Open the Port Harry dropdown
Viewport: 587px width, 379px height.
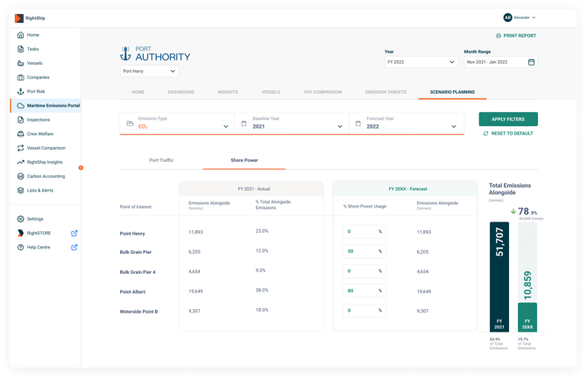(x=149, y=71)
